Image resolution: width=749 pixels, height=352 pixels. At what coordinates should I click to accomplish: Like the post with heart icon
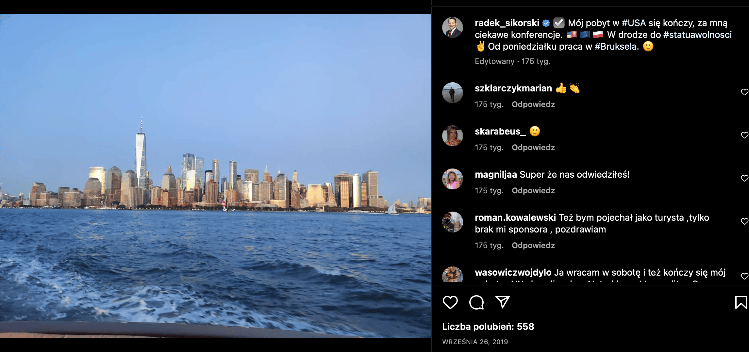450,302
